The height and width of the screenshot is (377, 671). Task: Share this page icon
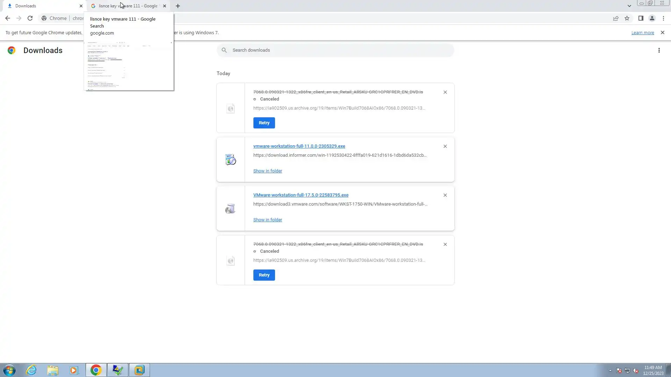616,18
